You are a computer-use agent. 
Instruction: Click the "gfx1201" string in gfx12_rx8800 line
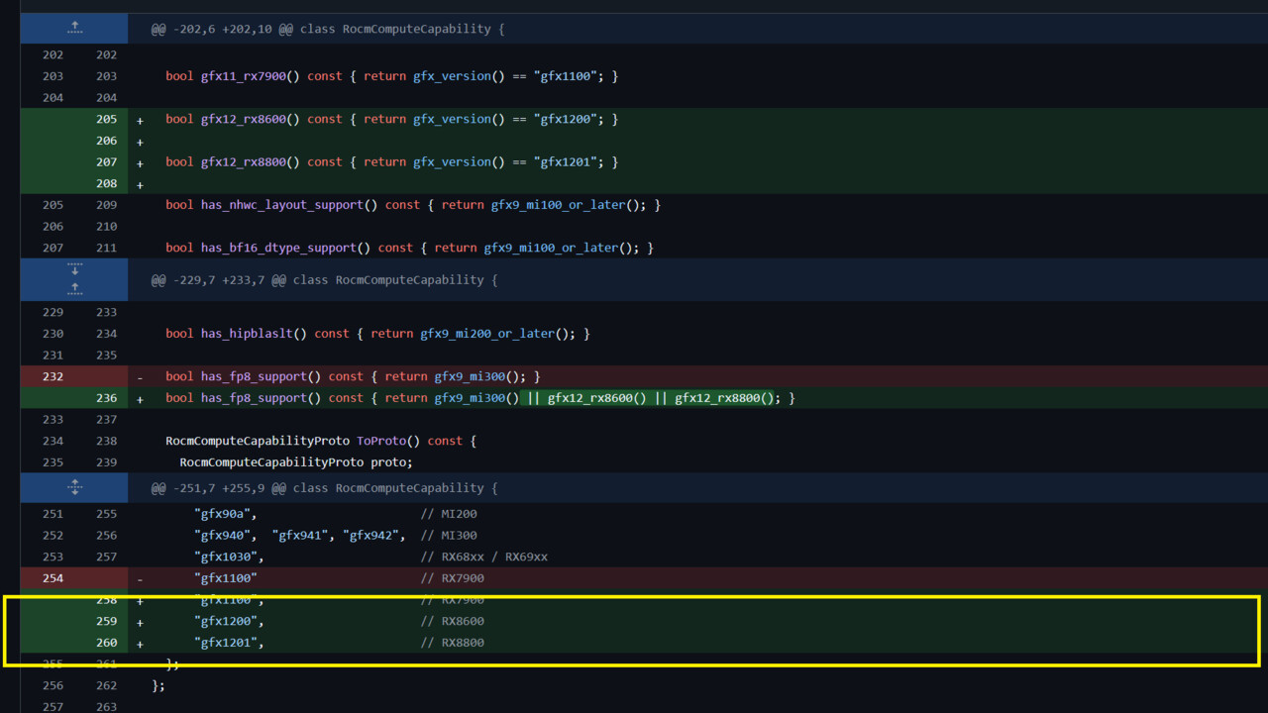(566, 161)
